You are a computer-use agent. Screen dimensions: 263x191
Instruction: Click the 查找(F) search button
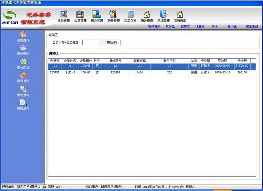click(x=112, y=43)
